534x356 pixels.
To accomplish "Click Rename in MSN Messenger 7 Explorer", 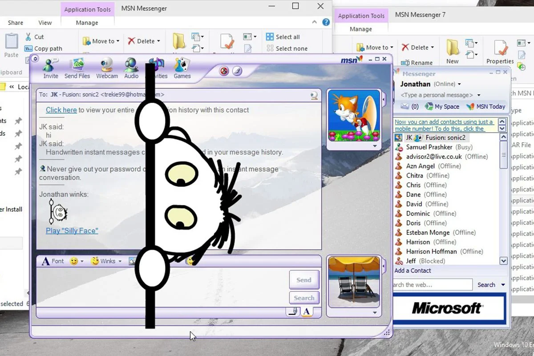I will point(417,63).
